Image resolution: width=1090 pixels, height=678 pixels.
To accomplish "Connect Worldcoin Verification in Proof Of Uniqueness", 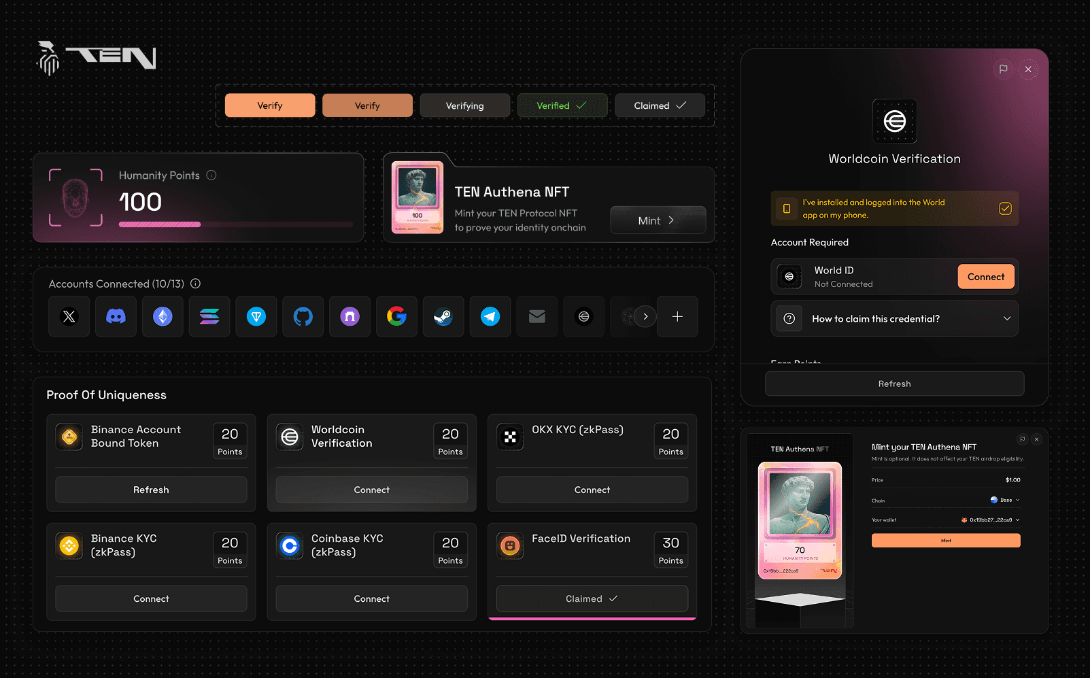I will (x=371, y=490).
